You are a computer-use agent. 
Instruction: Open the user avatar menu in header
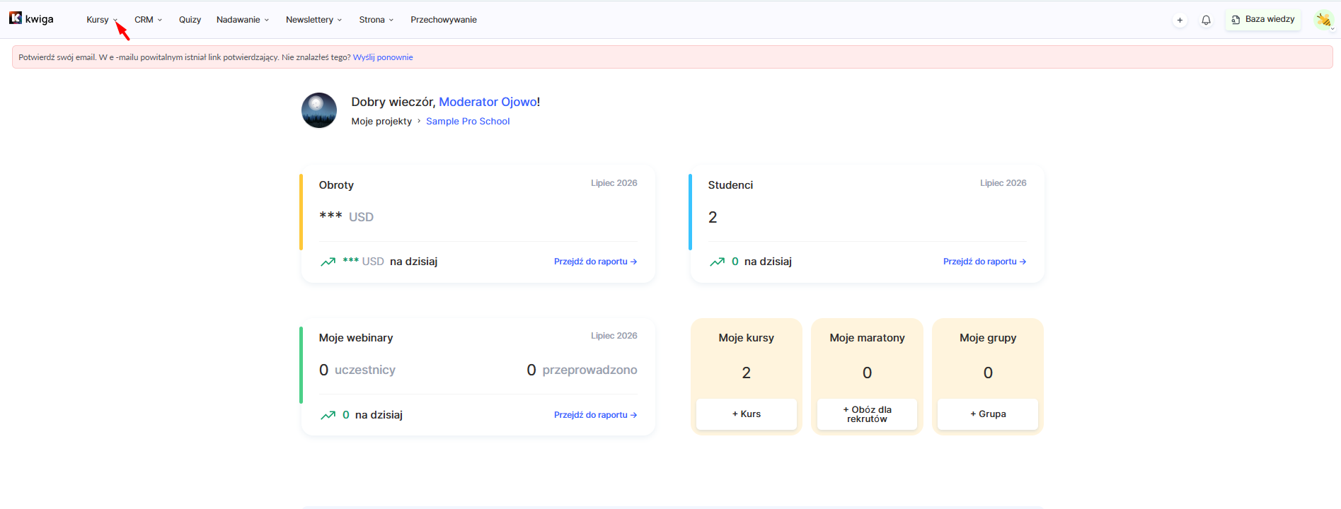point(1323,20)
